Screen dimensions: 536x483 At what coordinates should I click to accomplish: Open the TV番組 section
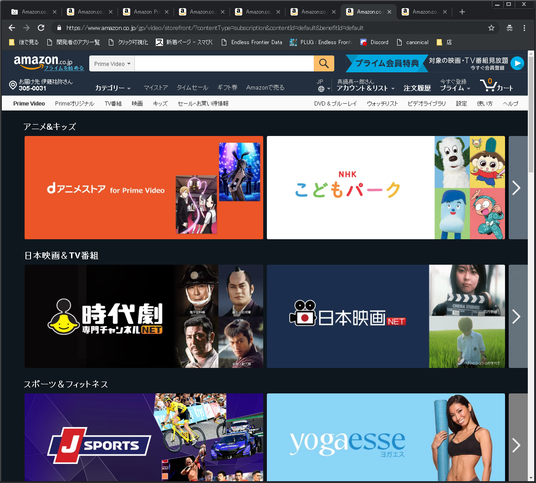113,103
